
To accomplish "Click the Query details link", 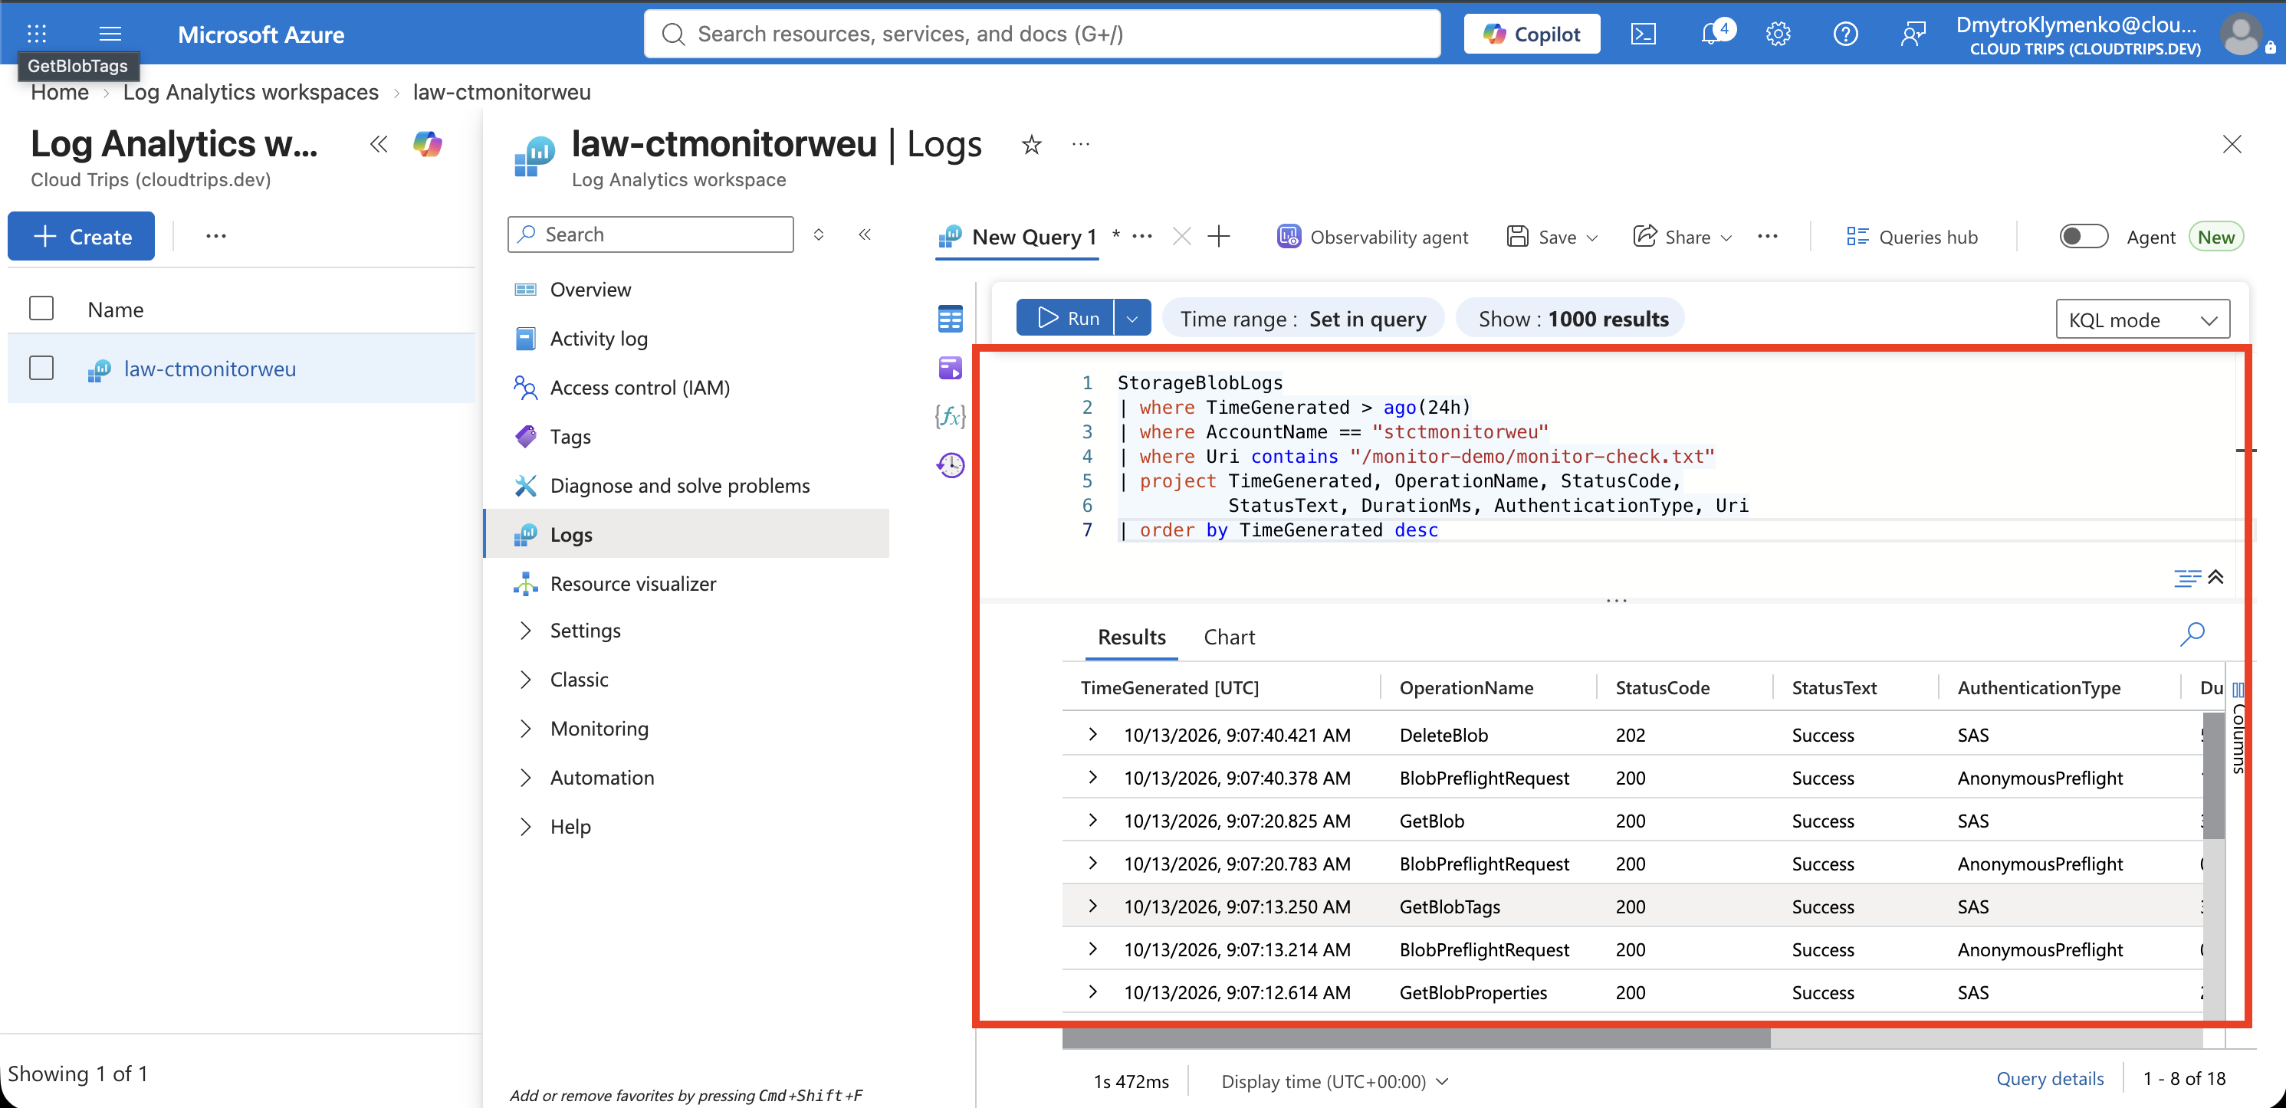I will click(x=2049, y=1078).
